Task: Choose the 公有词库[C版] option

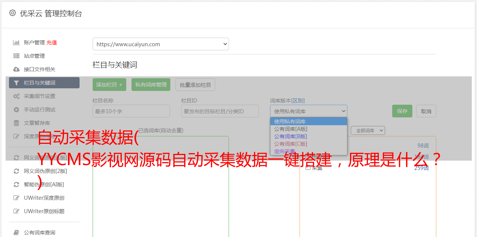Action: (x=309, y=144)
